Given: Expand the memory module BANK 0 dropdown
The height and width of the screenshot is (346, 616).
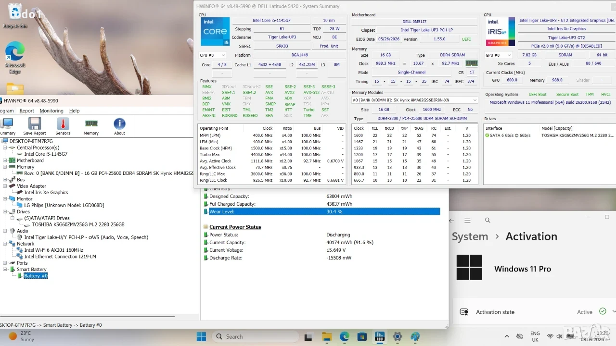Looking at the screenshot, I should 415,100.
